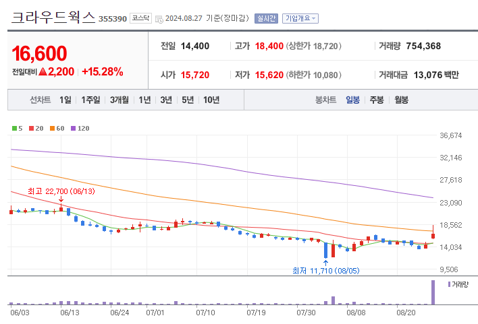
Task: Click the 크라우드웍스 stock name title
Action: [53, 17]
